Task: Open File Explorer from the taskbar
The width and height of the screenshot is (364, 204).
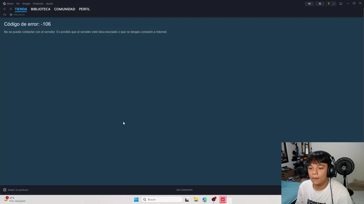Action: [196, 199]
